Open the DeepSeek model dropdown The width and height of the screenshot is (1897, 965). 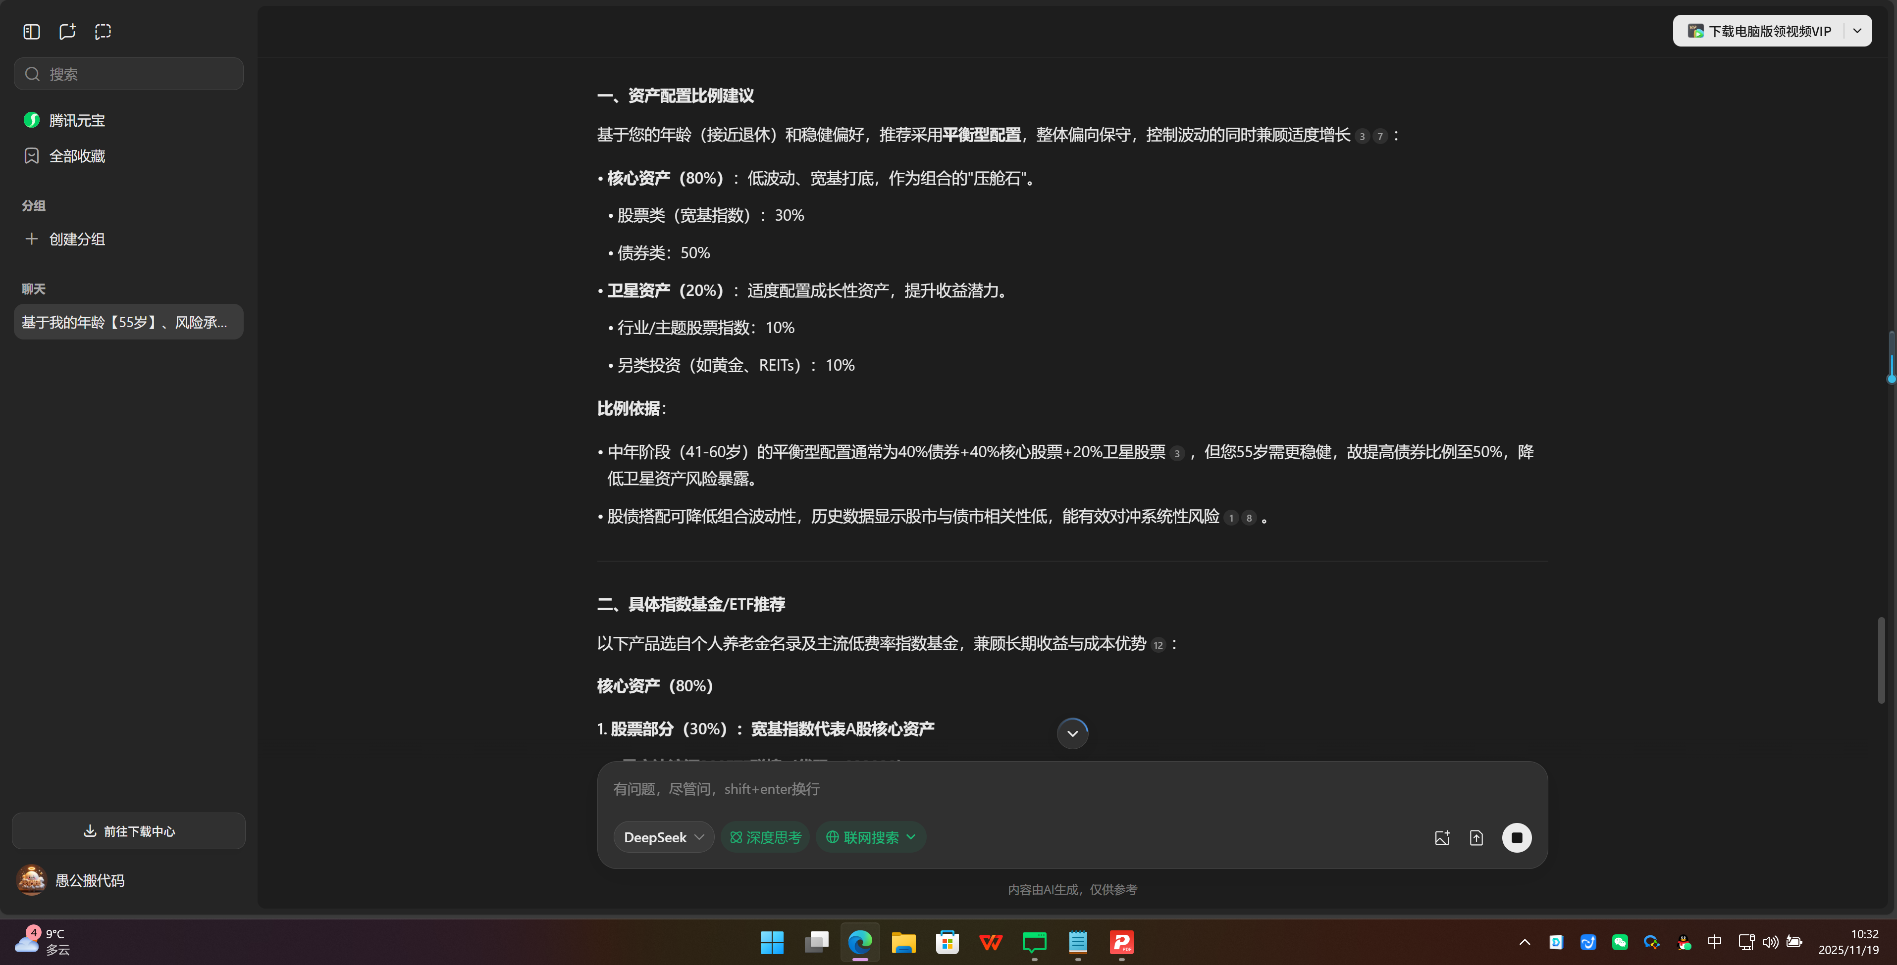(x=662, y=836)
